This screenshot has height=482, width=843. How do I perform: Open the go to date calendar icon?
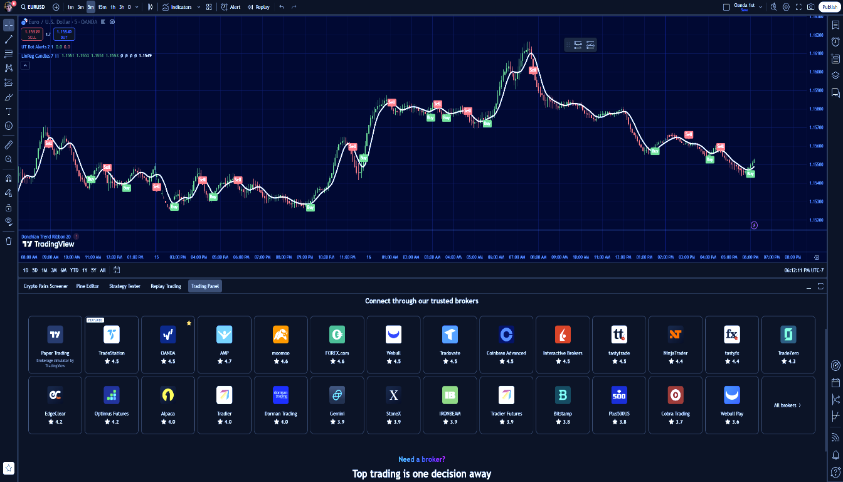117,270
